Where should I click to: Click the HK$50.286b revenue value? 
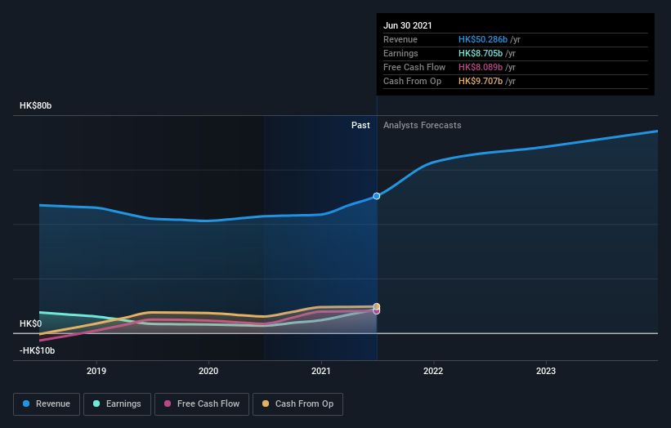click(x=483, y=39)
